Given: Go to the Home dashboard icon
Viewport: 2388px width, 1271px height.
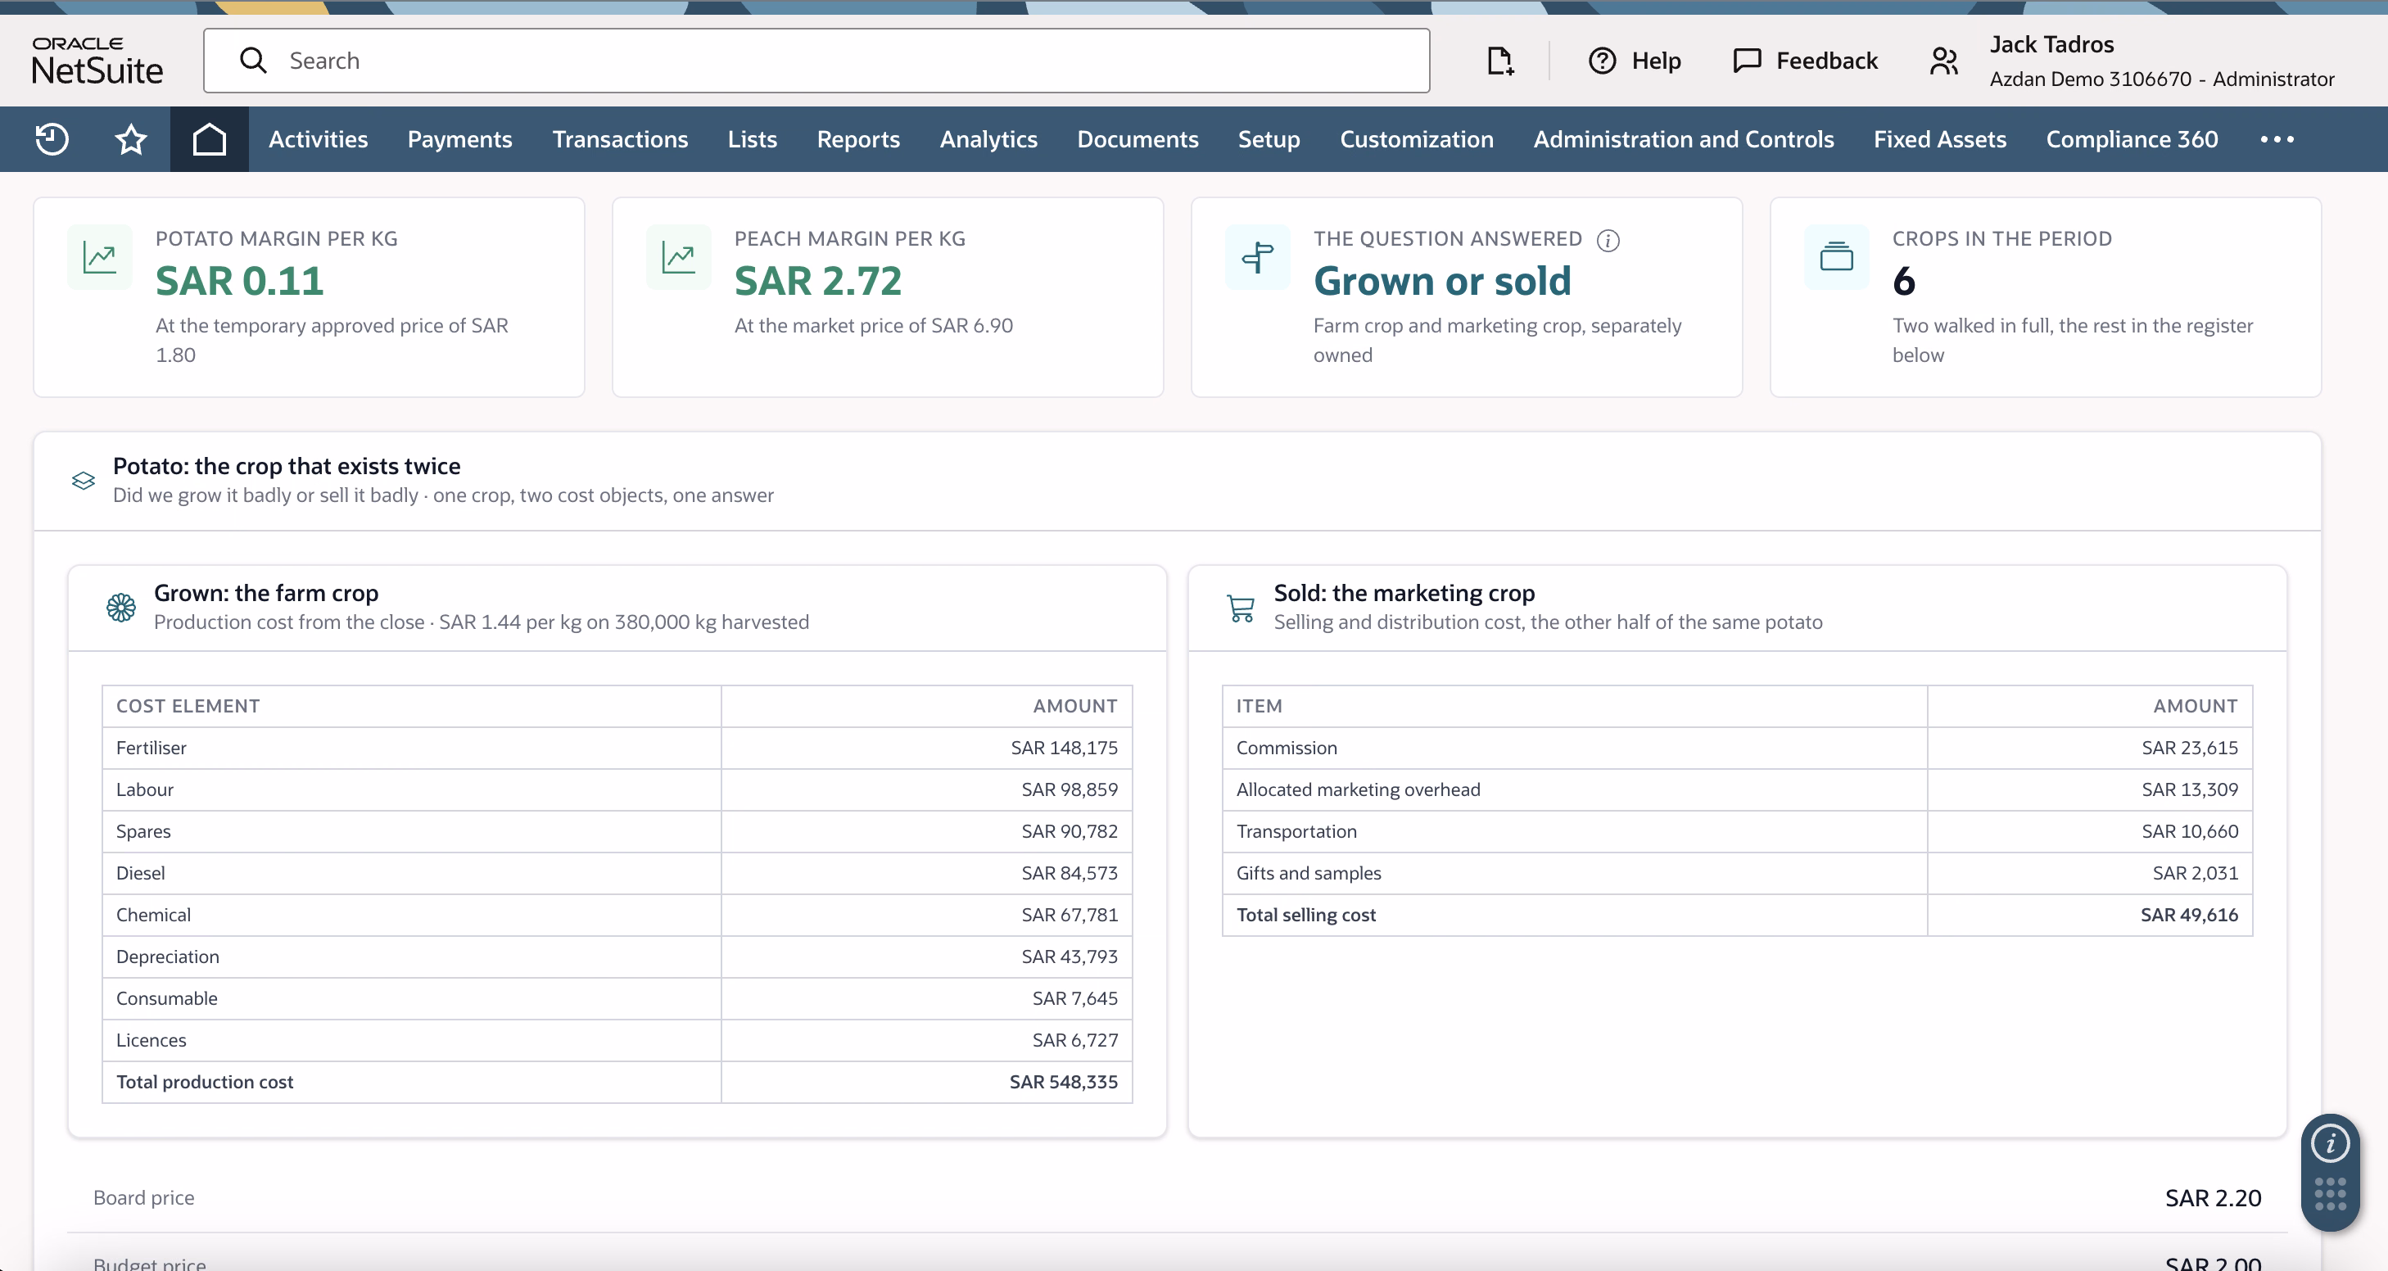Looking at the screenshot, I should 210,139.
